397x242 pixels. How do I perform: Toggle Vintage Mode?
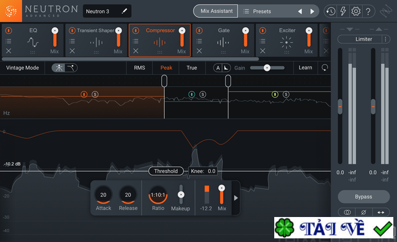click(23, 68)
